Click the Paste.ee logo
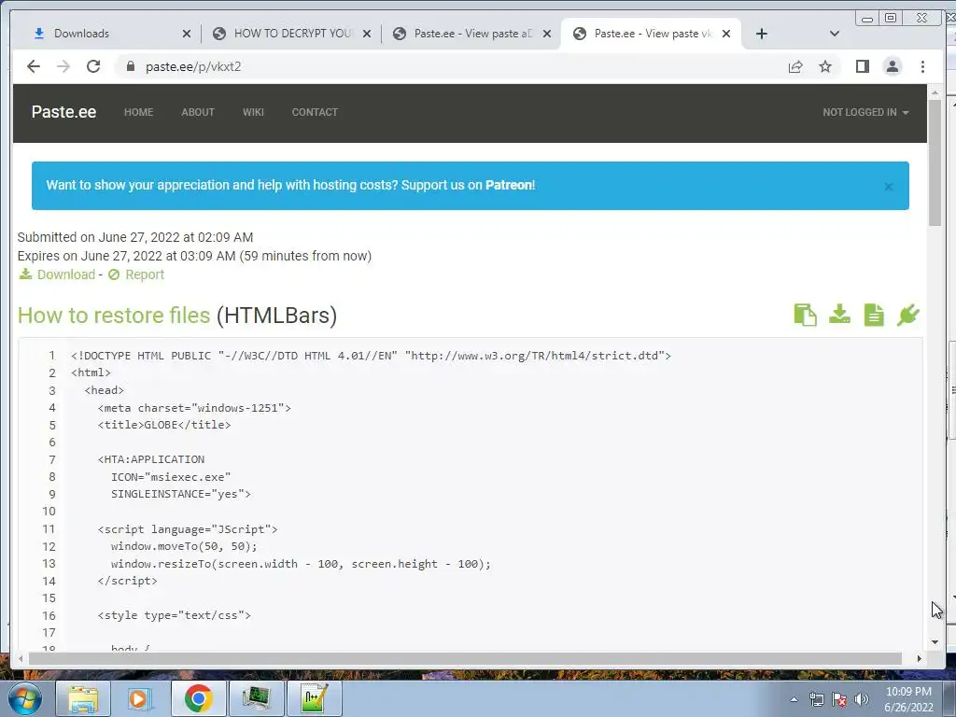The width and height of the screenshot is (956, 717). coord(63,112)
